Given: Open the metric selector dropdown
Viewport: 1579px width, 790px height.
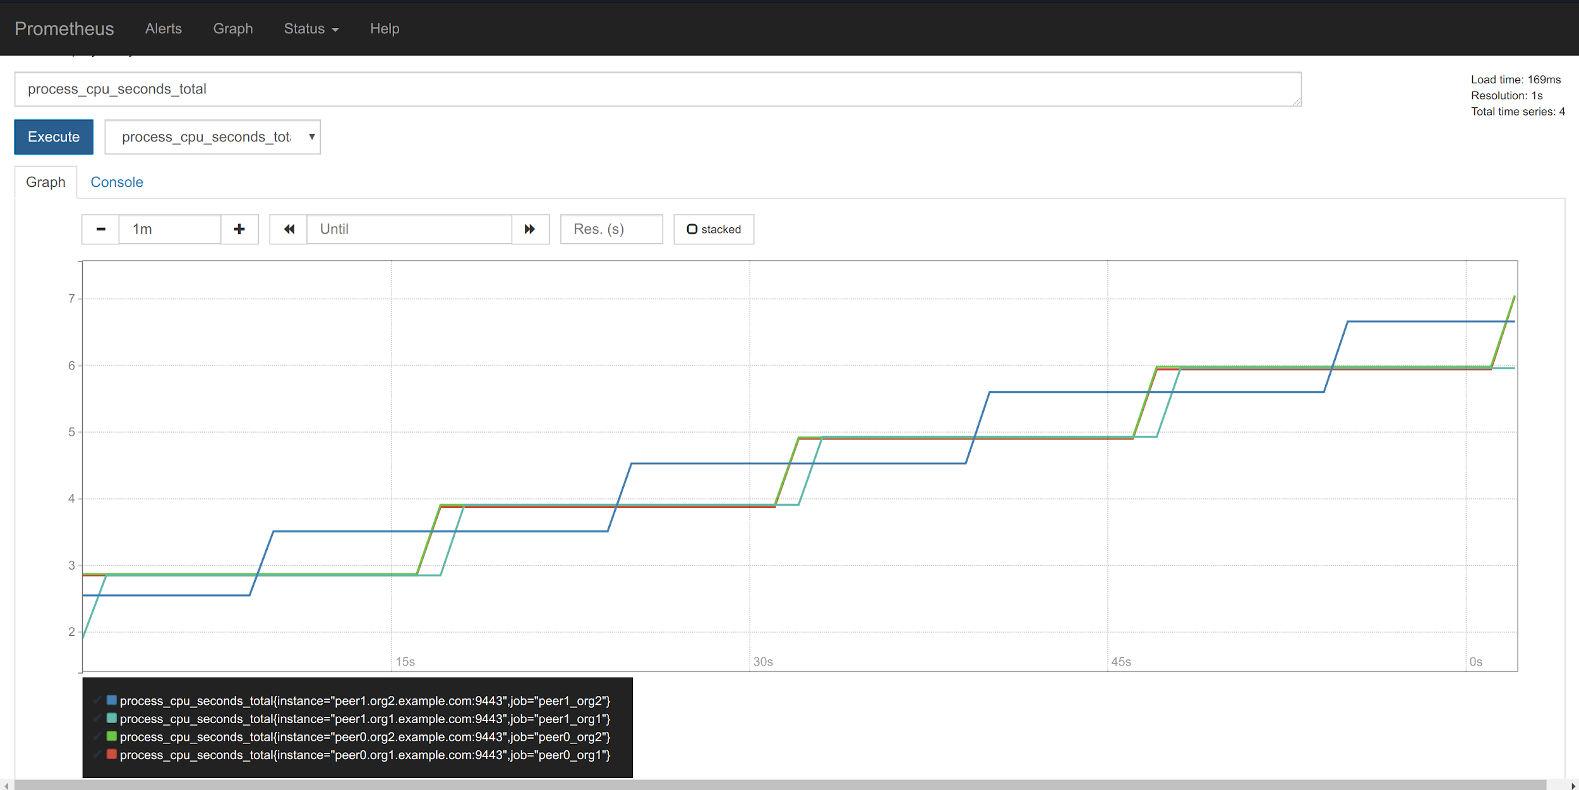Looking at the screenshot, I should click(x=212, y=137).
